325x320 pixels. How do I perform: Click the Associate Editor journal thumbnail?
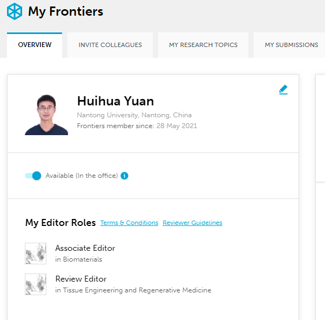pyautogui.click(x=36, y=254)
